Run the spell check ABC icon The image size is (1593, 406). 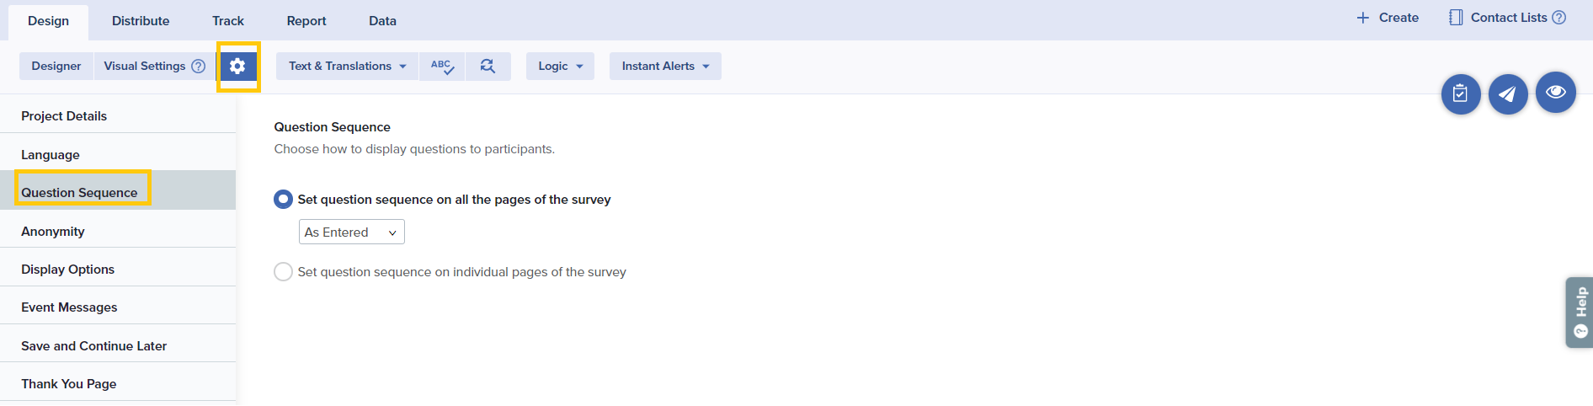pyautogui.click(x=442, y=66)
